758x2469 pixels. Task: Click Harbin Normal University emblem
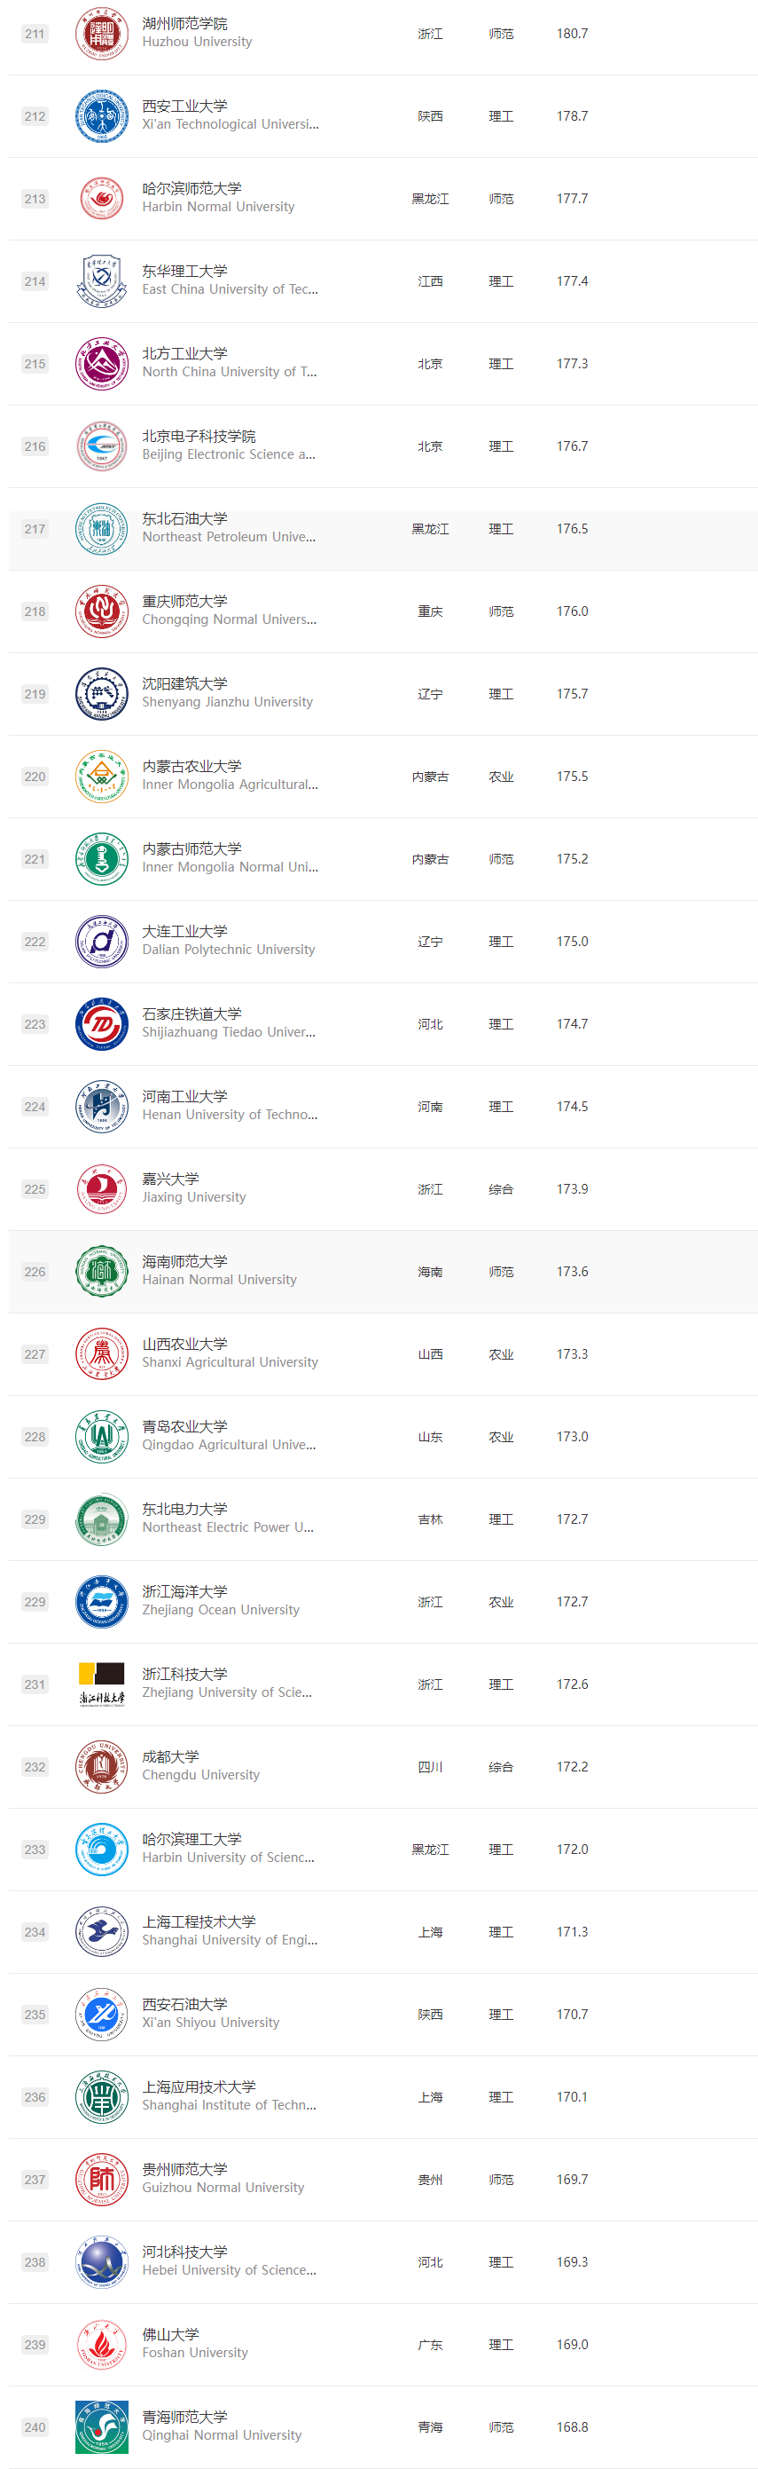pos(101,199)
